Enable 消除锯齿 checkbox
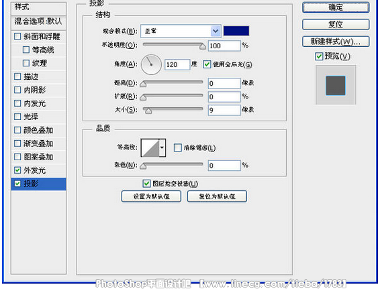The width and height of the screenshot is (380, 295). pos(178,147)
